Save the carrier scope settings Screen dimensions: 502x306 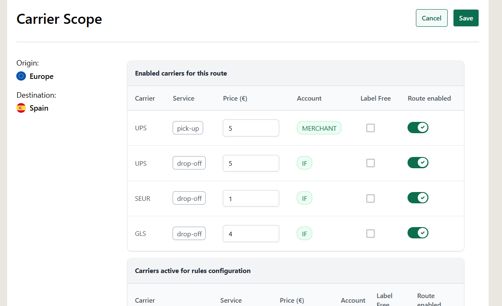[466, 18]
